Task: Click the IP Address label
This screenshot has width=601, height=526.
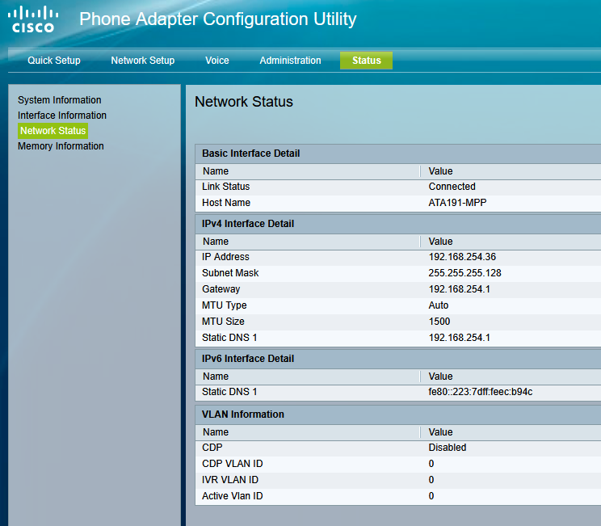Action: coord(225,257)
